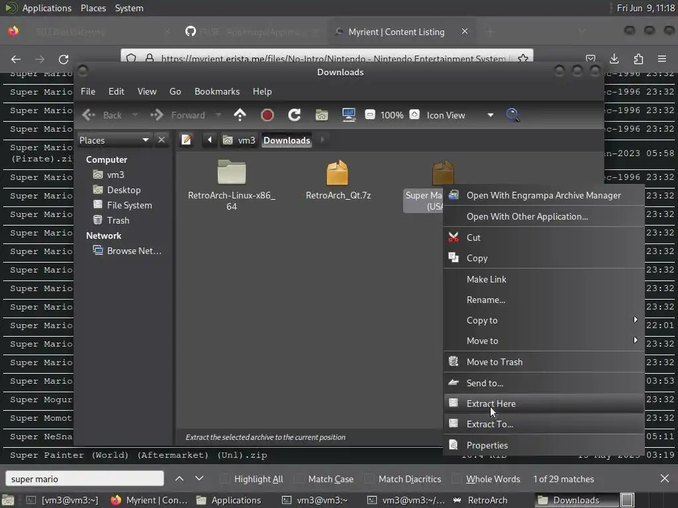
Task: Open Computer location toolbar icon
Action: click(x=348, y=115)
